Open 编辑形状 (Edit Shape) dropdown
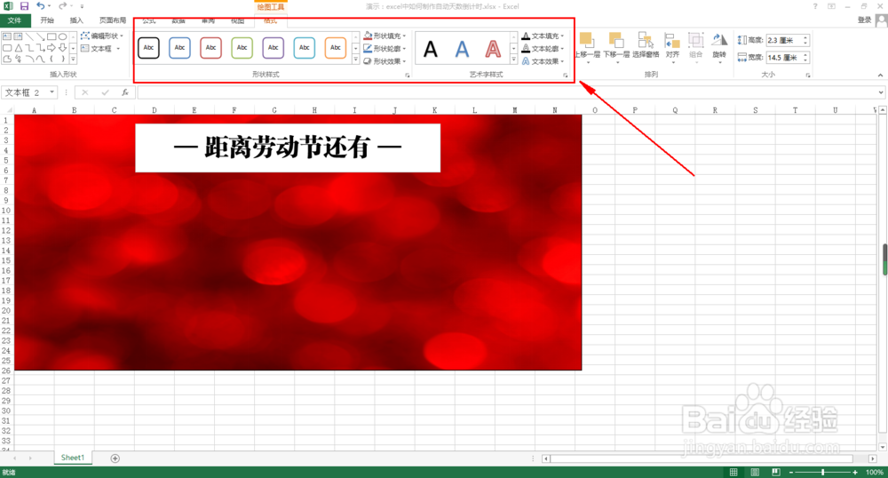This screenshot has height=478, width=888. (x=101, y=36)
